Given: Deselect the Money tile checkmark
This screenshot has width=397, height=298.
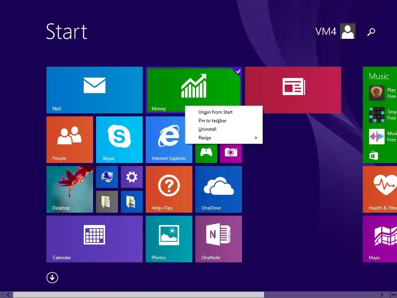Looking at the screenshot, I should click(x=238, y=71).
